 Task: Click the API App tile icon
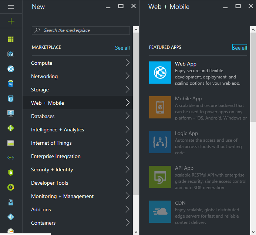(x=160, y=177)
